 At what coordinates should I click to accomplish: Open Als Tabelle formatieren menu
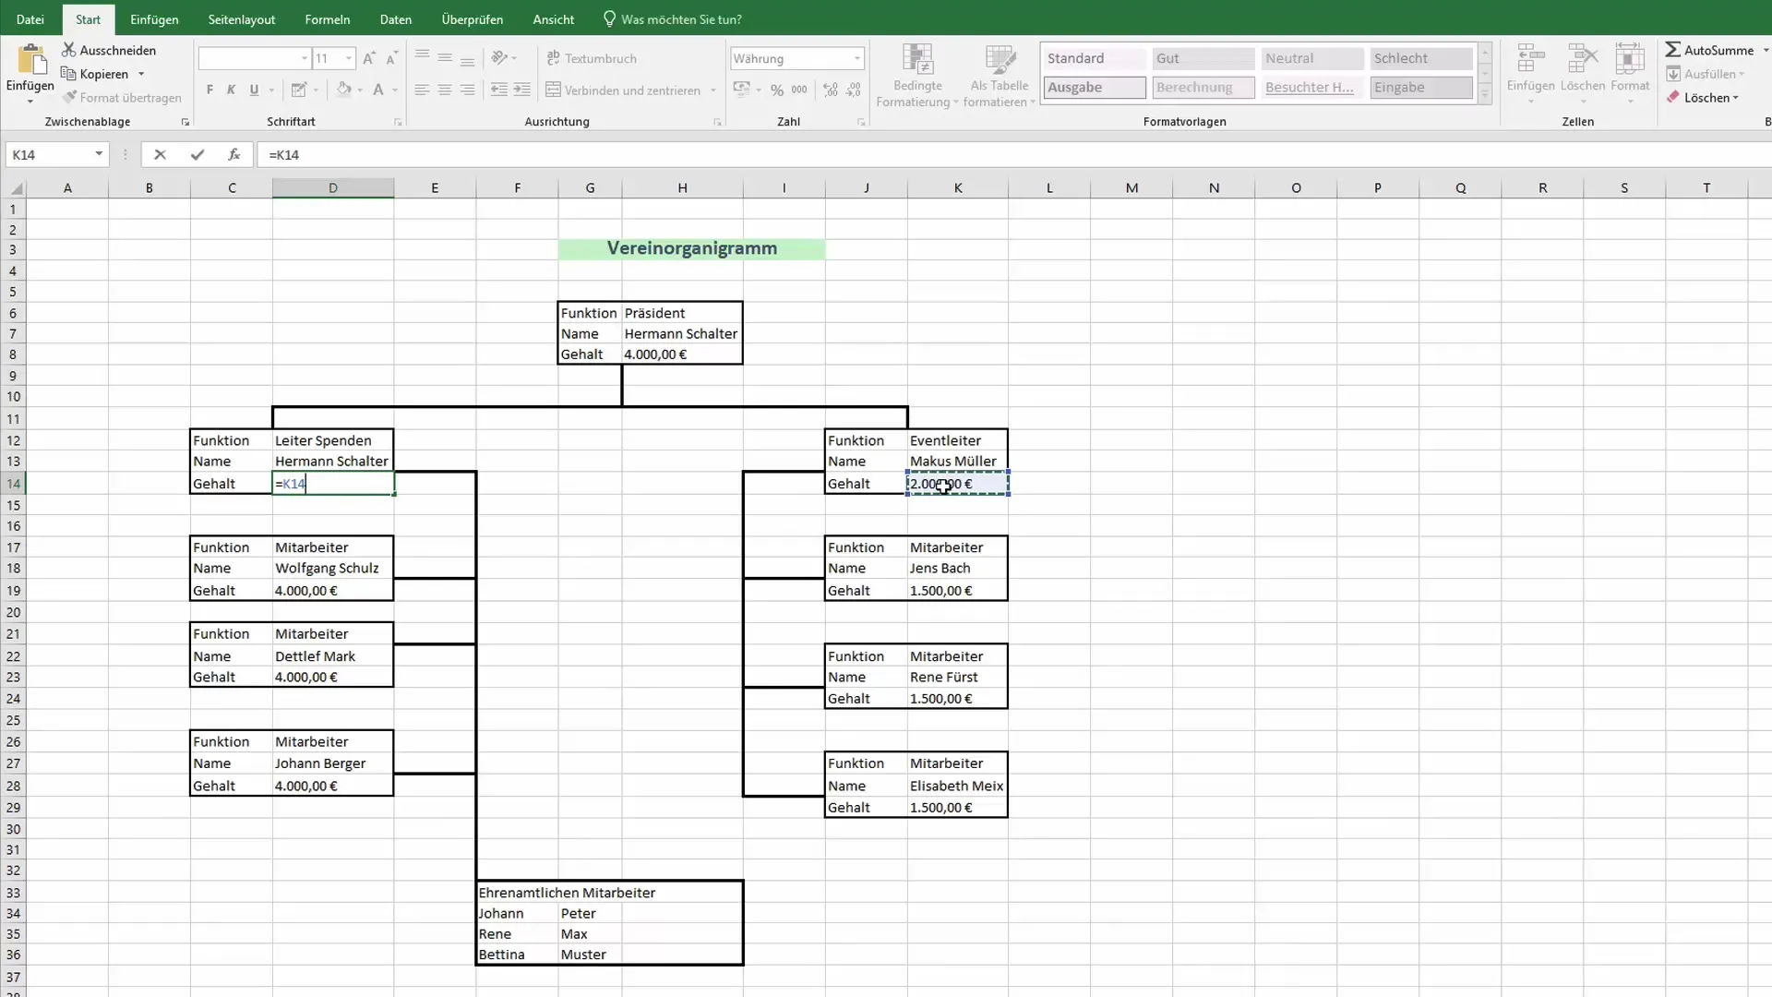[1000, 76]
